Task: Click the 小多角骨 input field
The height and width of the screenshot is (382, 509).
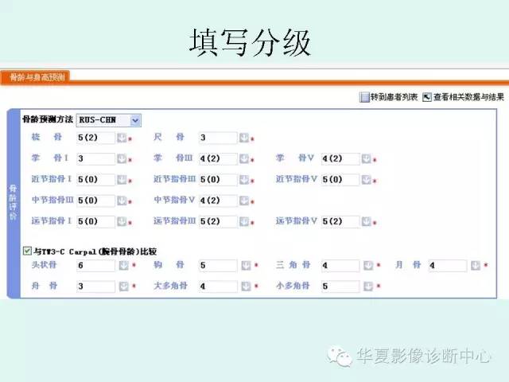Action: [340, 286]
